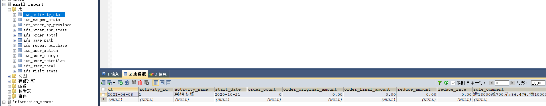The width and height of the screenshot is (546, 106).
Task: Open the 1 信息 tab
Action: click(x=111, y=74)
